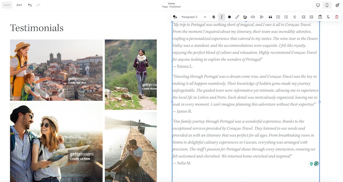The height and width of the screenshot is (182, 343).
Task: Open the text highlight tool
Action: pos(245,17)
